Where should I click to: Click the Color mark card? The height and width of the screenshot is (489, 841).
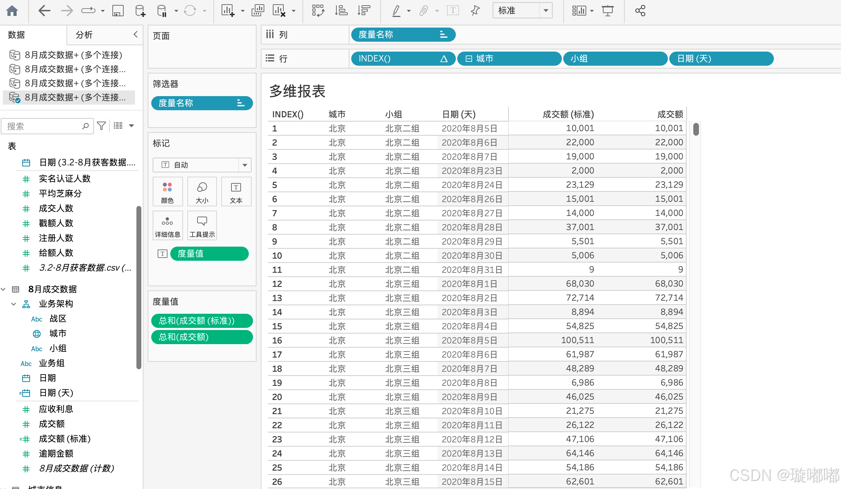[167, 192]
